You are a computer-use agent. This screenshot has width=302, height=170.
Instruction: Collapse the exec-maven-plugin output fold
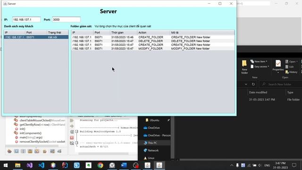(76, 143)
